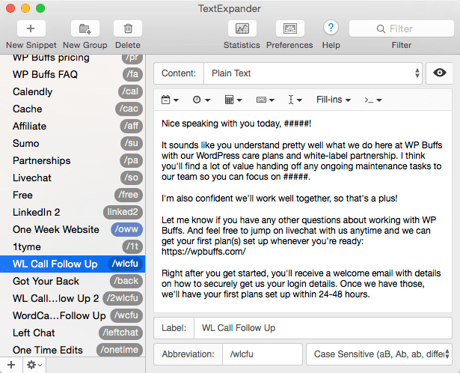The width and height of the screenshot is (460, 373).
Task: Click the https://wpbuffs.com/ text in the snippet
Action: 203,252
